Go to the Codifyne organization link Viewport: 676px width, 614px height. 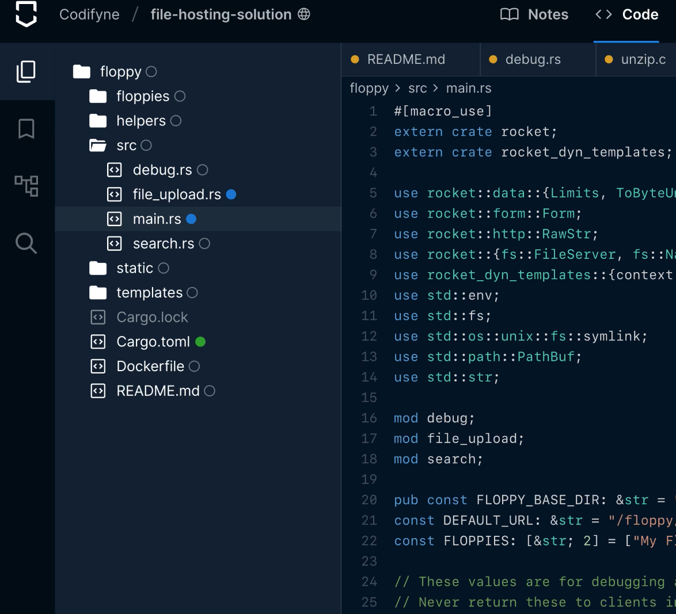tap(89, 14)
